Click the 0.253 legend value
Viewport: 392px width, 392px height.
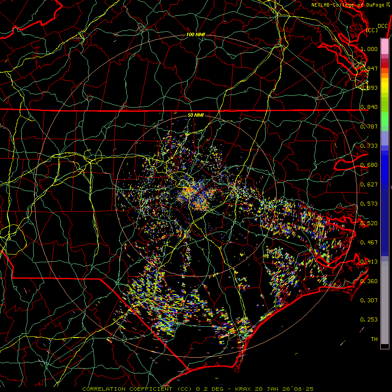368,320
